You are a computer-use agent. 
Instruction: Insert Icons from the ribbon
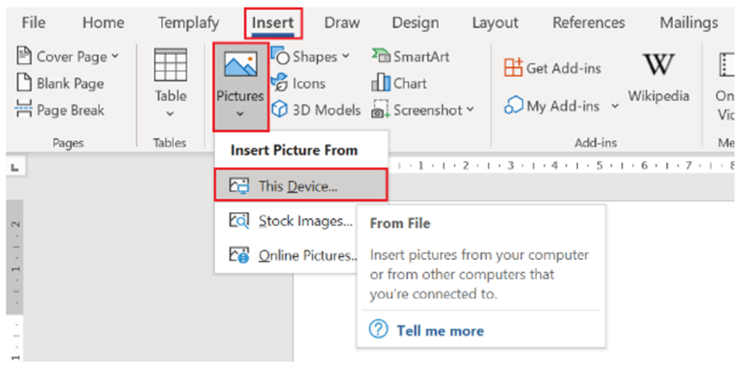point(299,84)
